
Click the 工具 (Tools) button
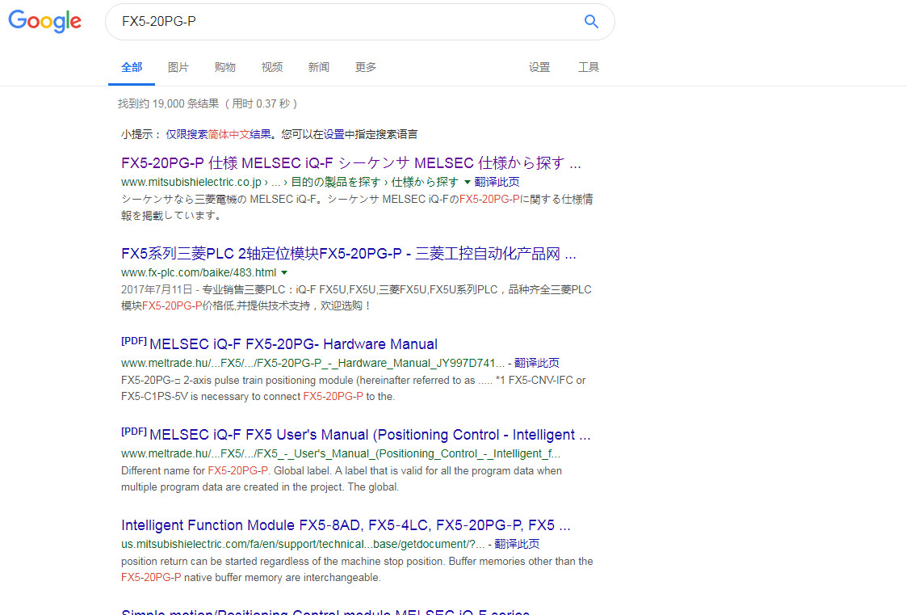(588, 67)
